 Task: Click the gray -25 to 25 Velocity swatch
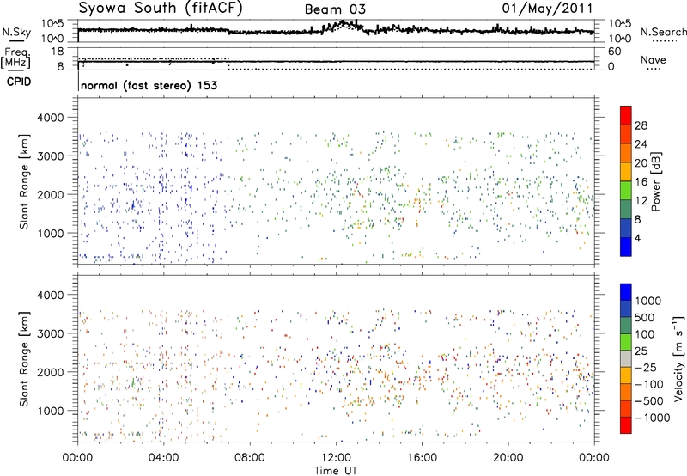point(626,359)
